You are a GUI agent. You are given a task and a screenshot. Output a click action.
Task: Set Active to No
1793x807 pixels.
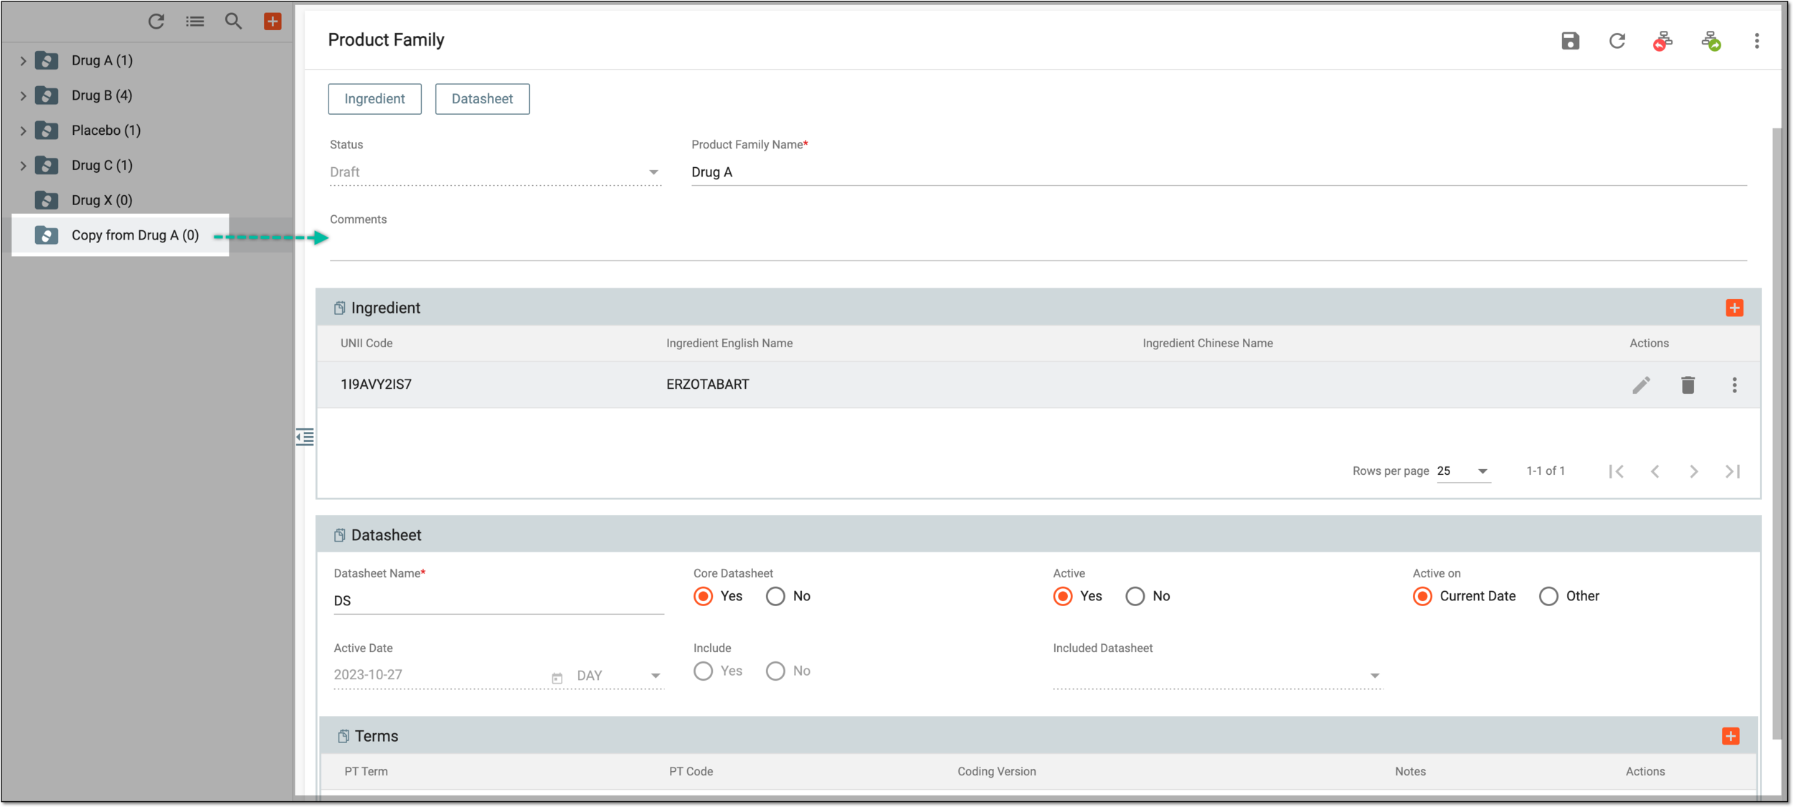pos(1135,597)
